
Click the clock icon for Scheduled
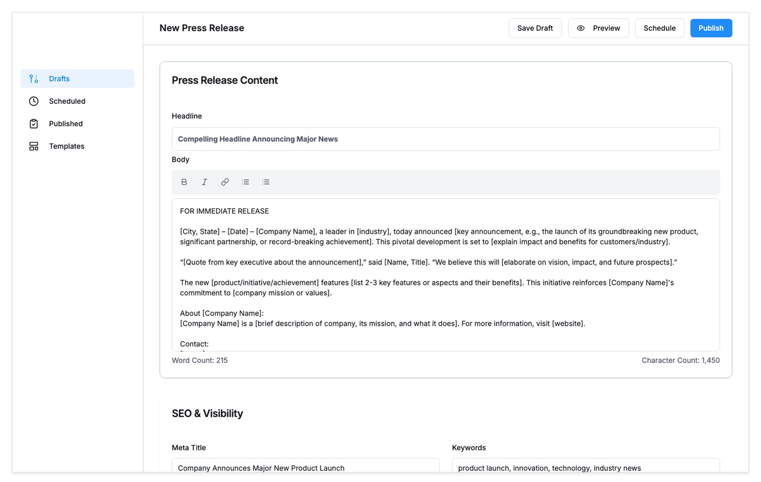(34, 101)
